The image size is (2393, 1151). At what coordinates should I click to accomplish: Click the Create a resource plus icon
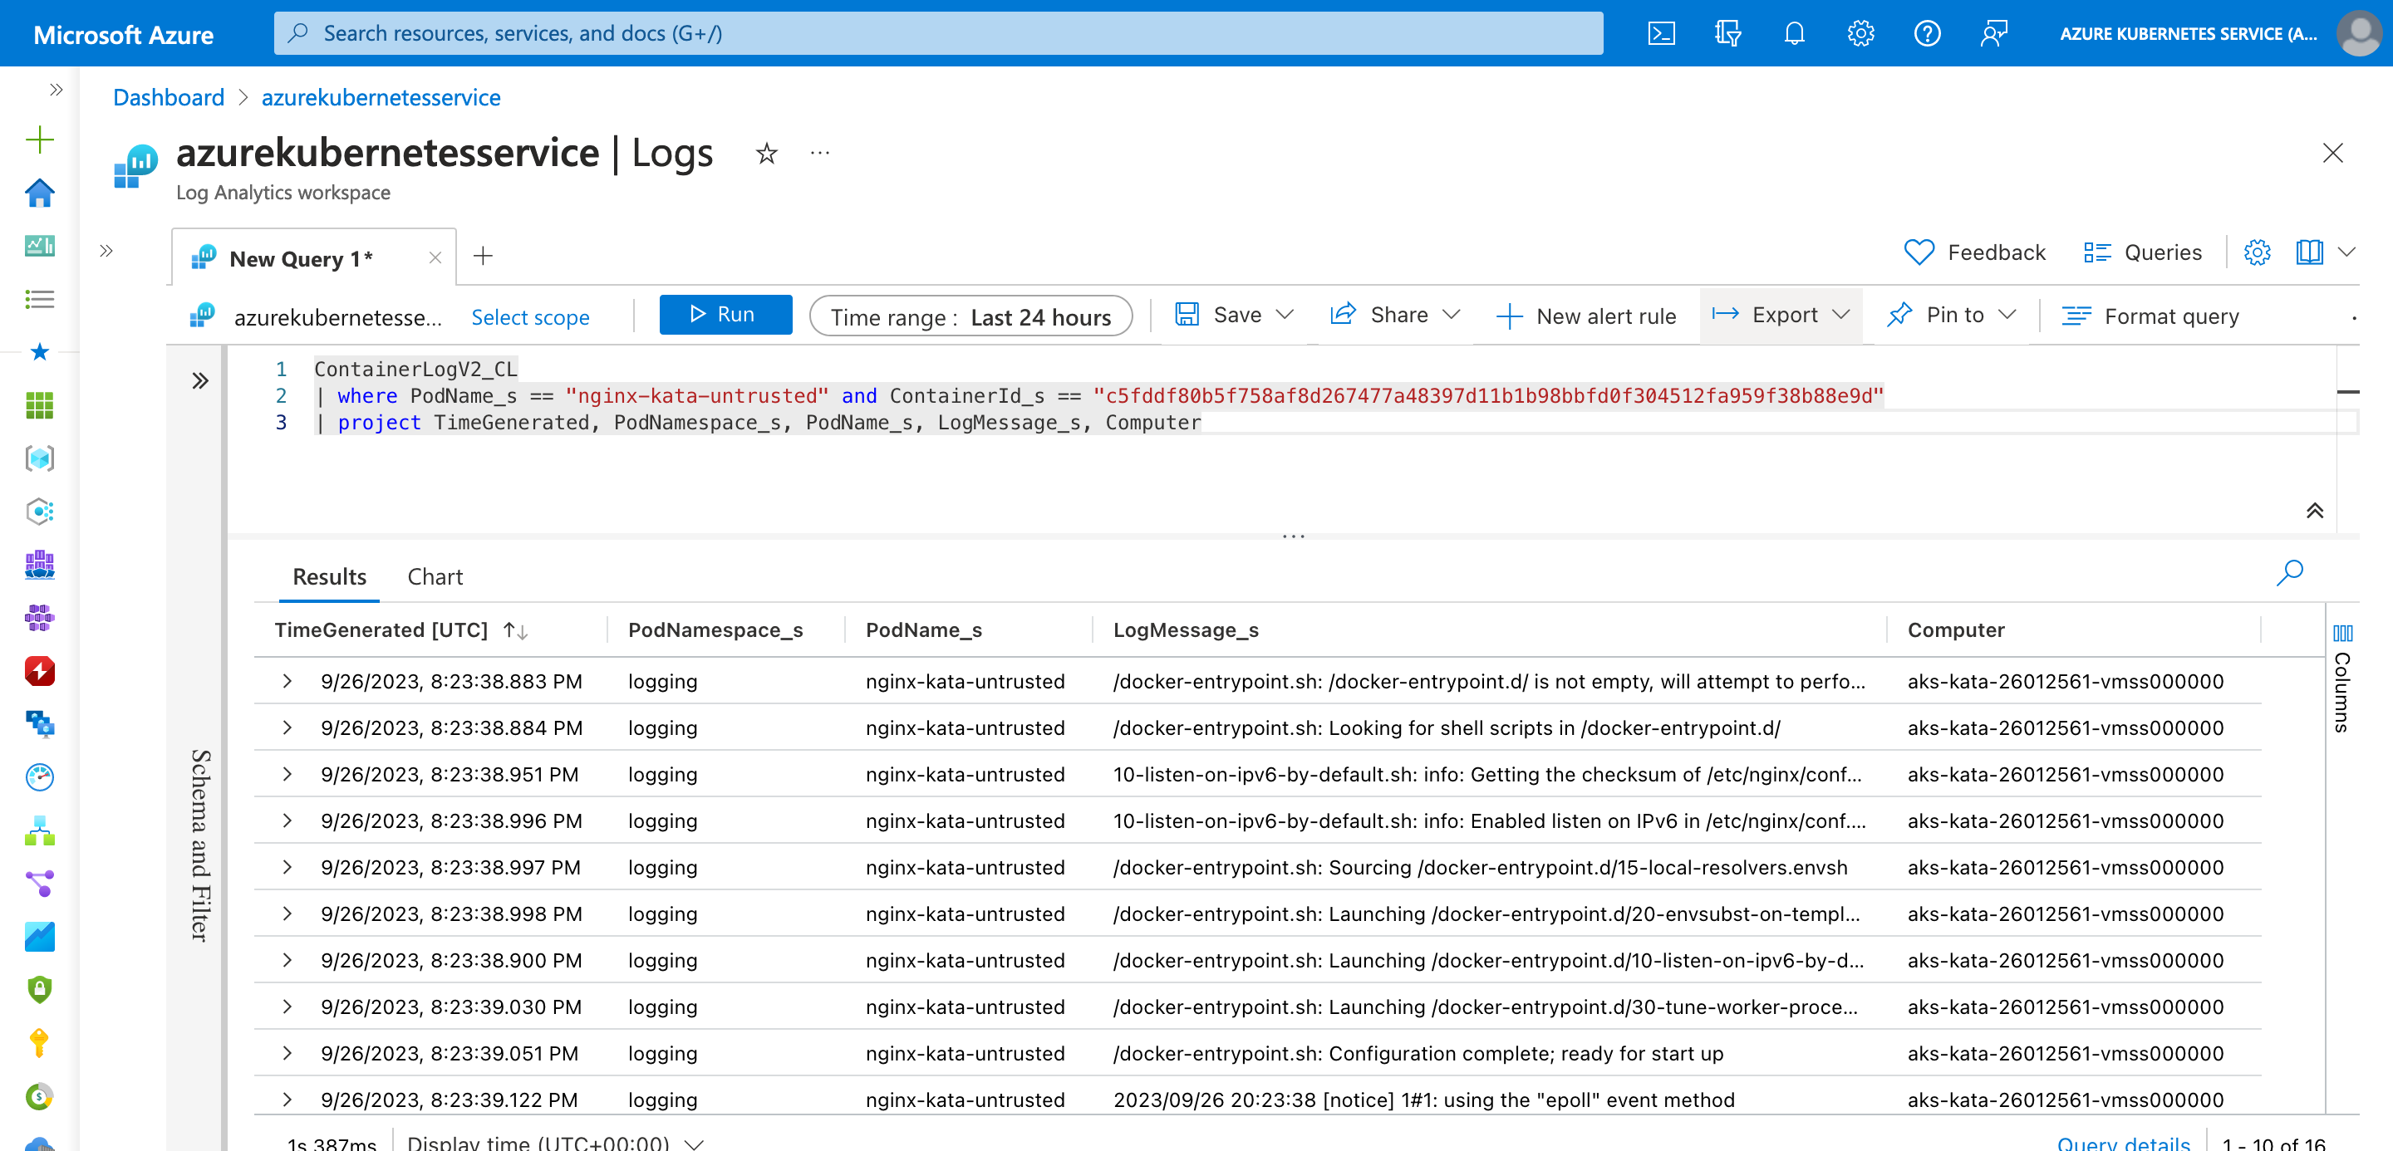(39, 140)
